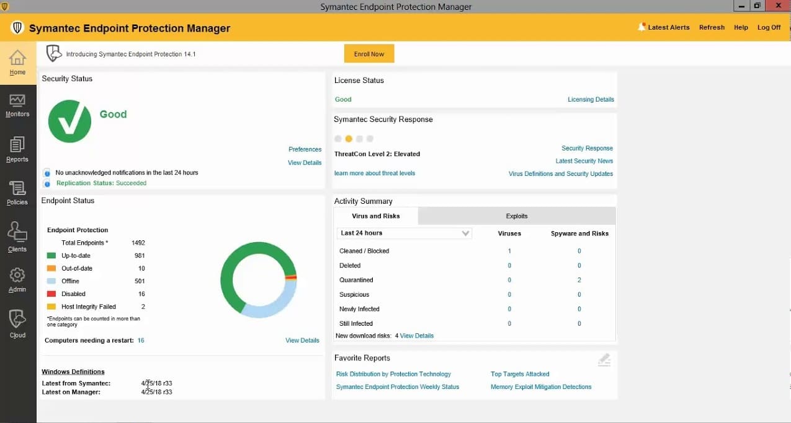
Task: Click learn more about threat levels
Action: click(x=375, y=173)
